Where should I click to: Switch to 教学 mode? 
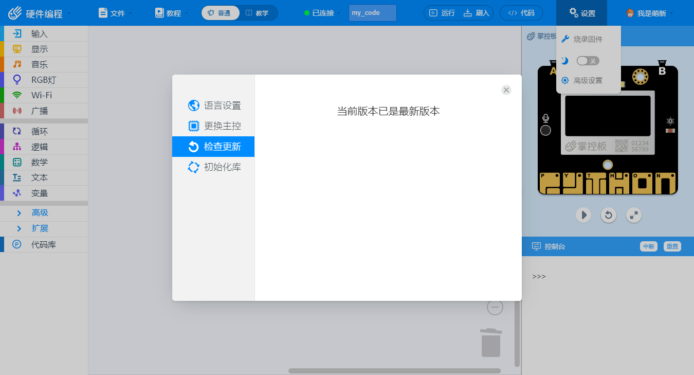[258, 13]
